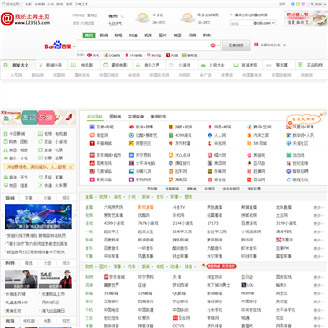Click today's weather icon in the header
Viewport: 328px width, 328px height.
tap(142, 18)
